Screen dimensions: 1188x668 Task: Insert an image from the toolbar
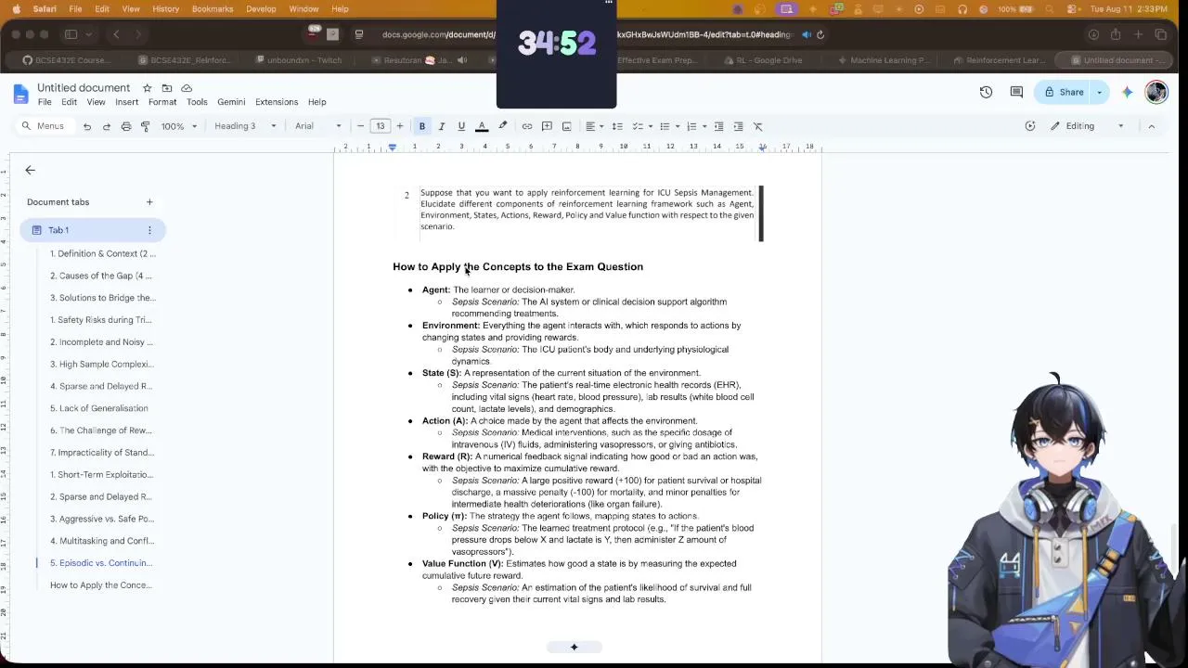566,126
